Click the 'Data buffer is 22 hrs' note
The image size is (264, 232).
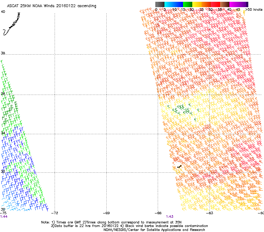coord(129,226)
